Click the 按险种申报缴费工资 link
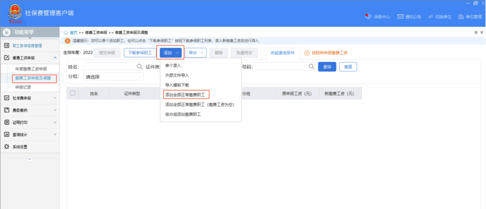The width and height of the screenshot is (486, 209). click(x=330, y=53)
